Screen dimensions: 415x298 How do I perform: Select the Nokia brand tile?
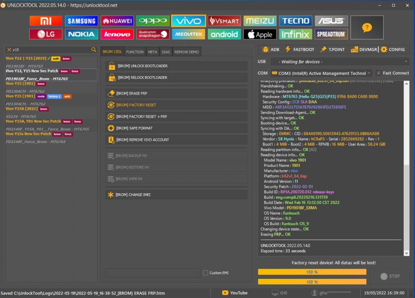(82, 34)
